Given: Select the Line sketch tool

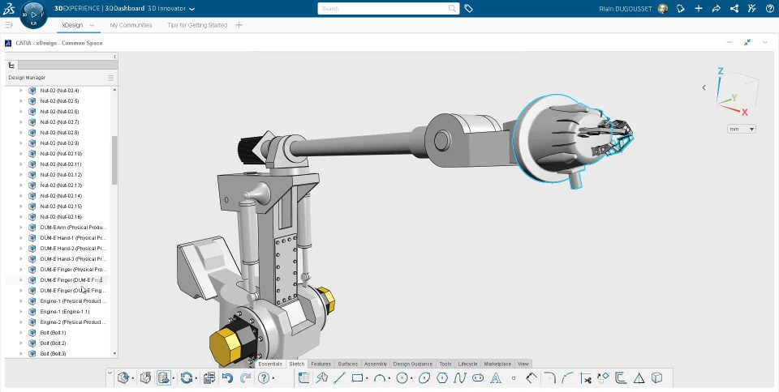Looking at the screenshot, I should pyautogui.click(x=339, y=378).
